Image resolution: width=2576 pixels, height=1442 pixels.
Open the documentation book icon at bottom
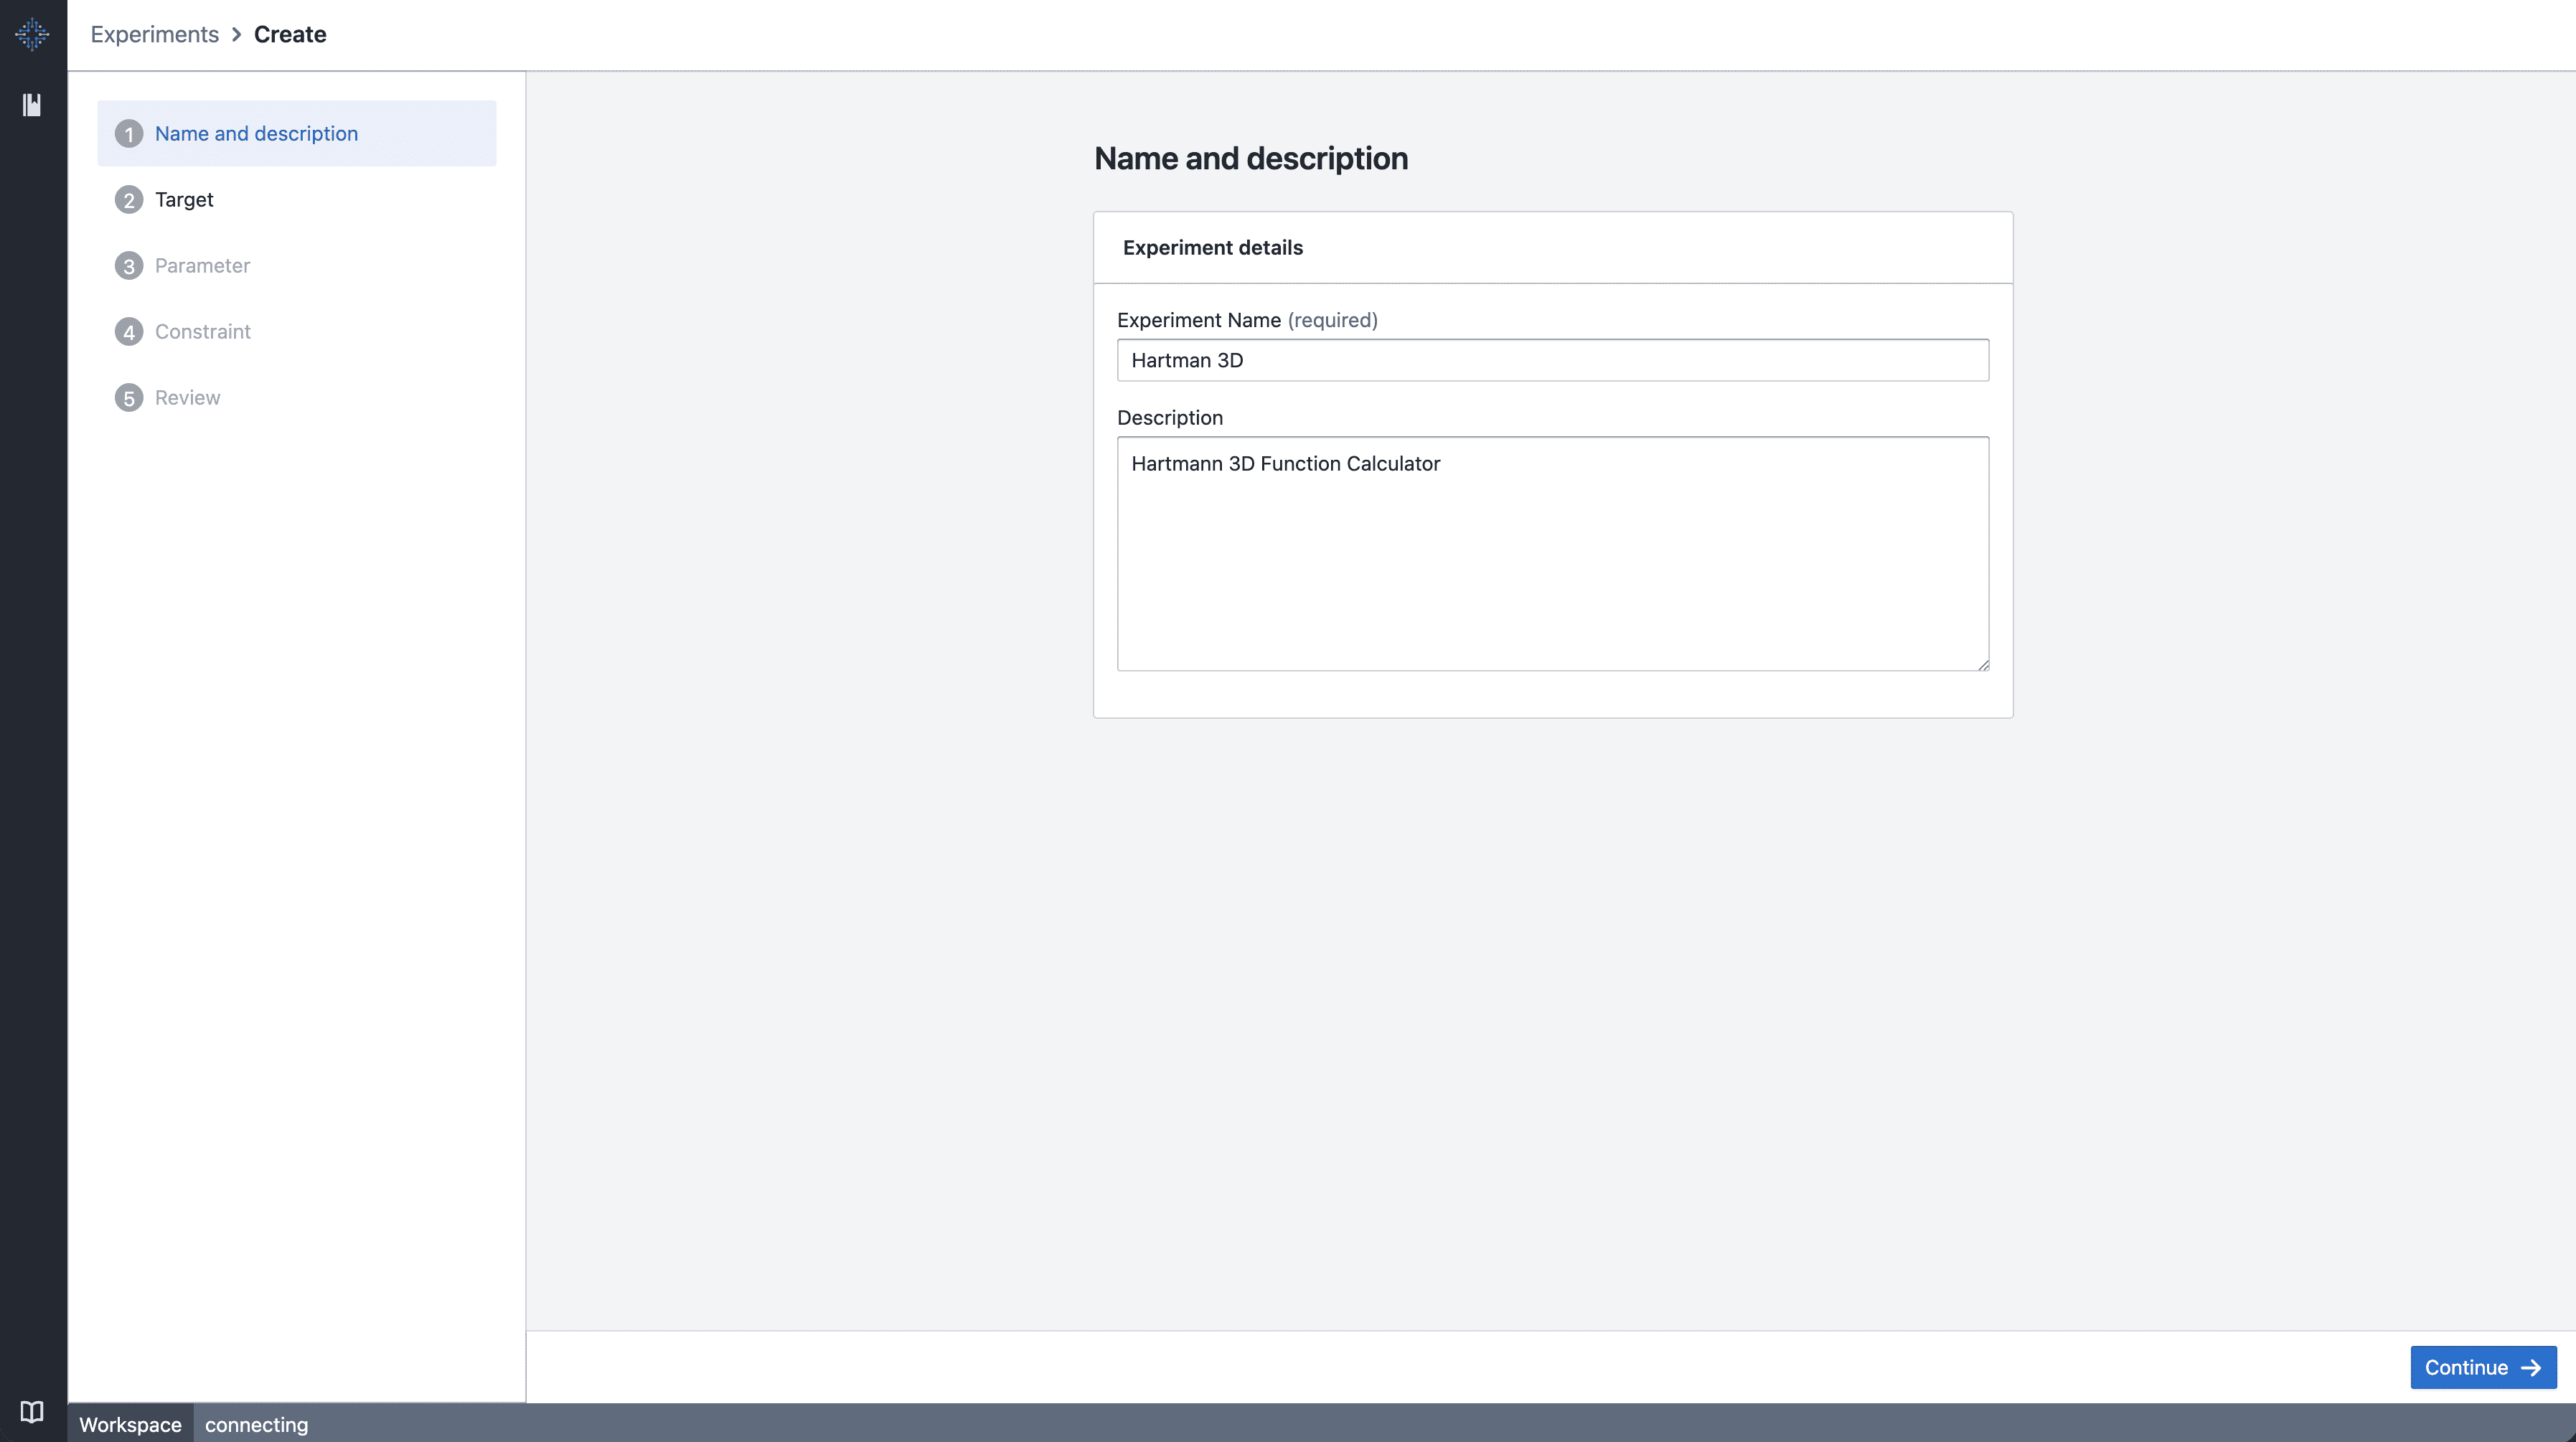point(32,1411)
